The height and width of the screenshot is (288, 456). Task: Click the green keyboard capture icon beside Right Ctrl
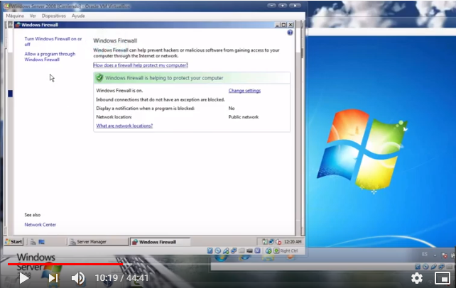pyautogui.click(x=276, y=250)
